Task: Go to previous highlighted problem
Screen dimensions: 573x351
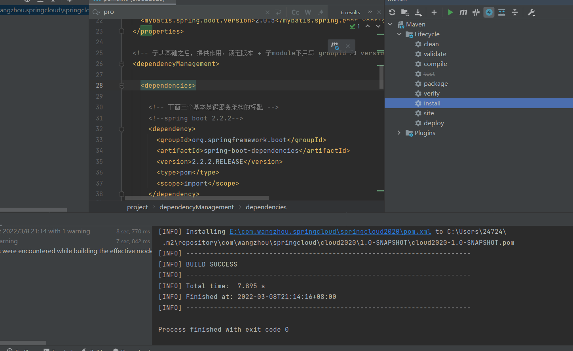Action: click(x=368, y=26)
